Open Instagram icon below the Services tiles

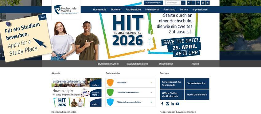point(167,104)
